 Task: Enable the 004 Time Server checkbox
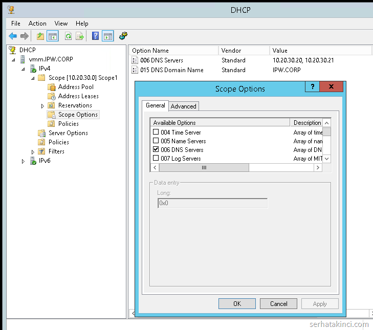tap(156, 133)
